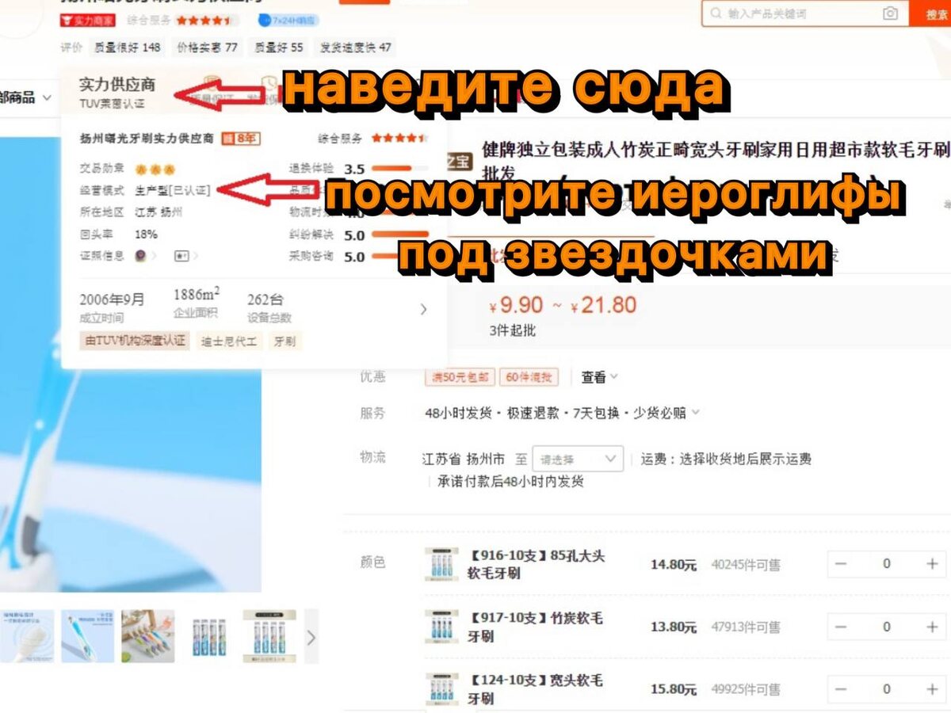Decrease quantity for 124-10支 宽头软毛牙刷
This screenshot has width=951, height=713.
click(842, 689)
